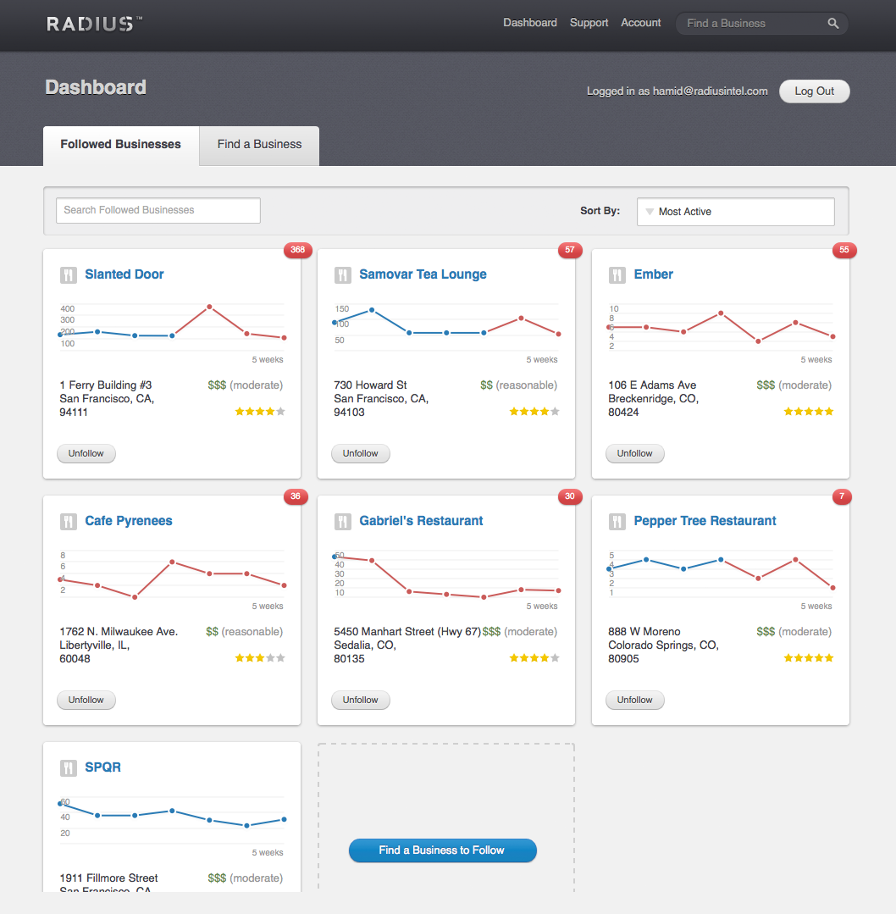Open the Gabriel's Restaurant link
Screen dimensions: 896x914
(421, 521)
